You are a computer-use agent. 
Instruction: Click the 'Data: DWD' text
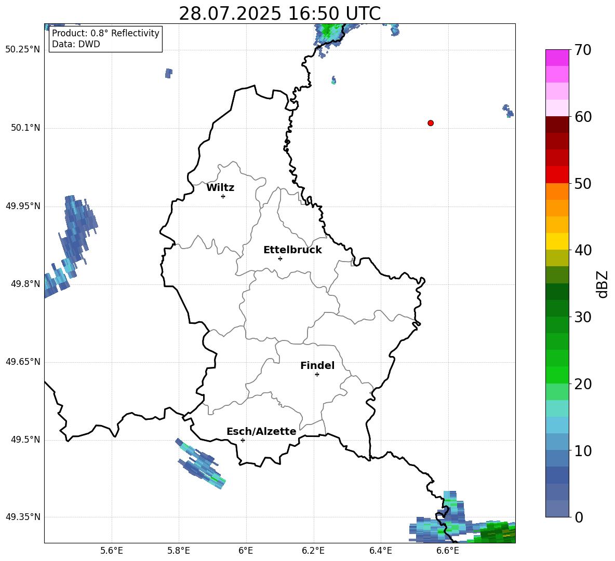point(76,44)
